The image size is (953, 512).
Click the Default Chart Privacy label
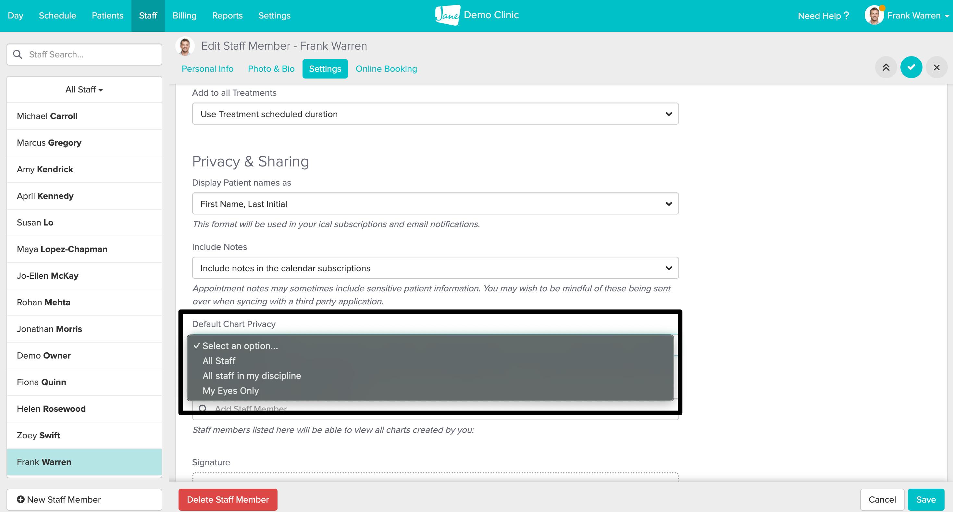234,324
